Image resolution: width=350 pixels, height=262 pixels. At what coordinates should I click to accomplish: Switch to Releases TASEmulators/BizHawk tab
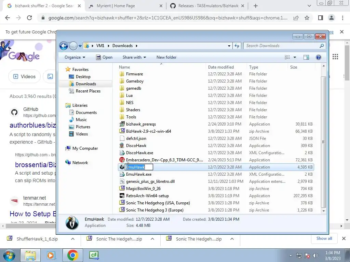point(207,6)
